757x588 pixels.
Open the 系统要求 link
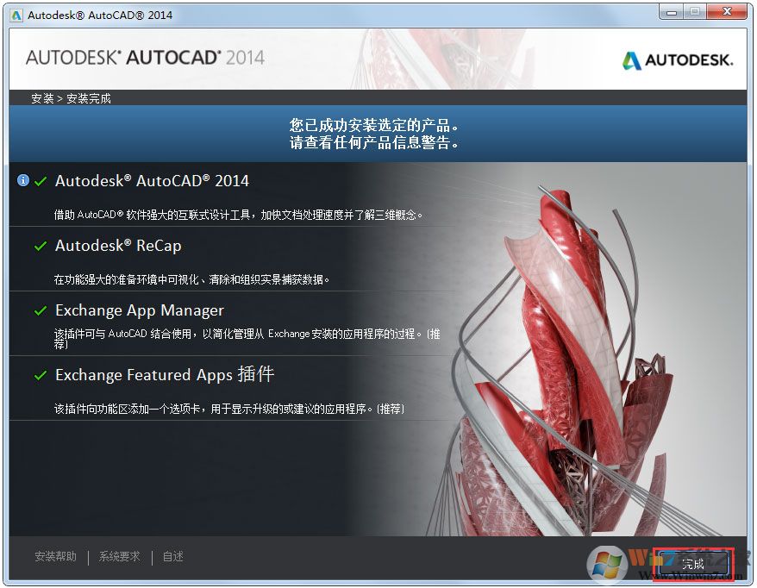coord(119,557)
